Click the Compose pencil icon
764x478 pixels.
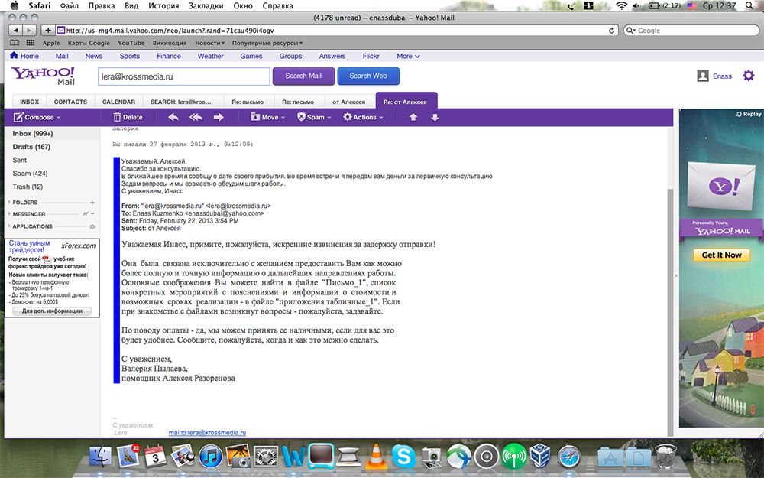click(18, 117)
